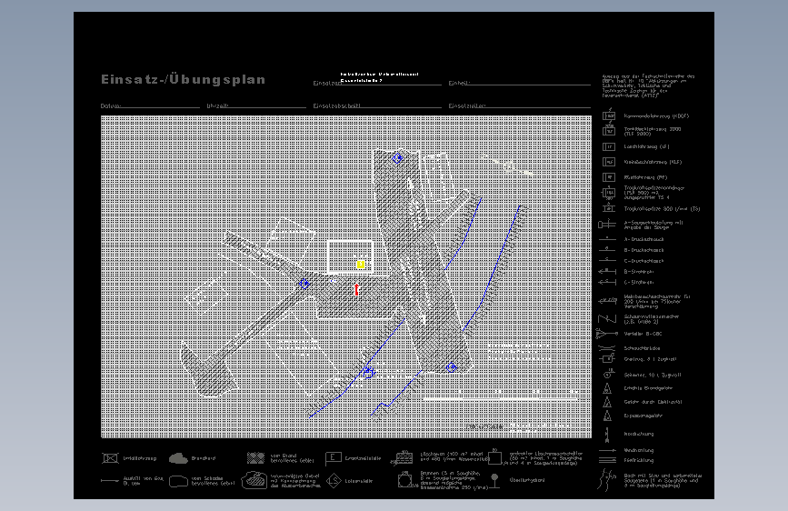Click the vom Brand betroffenes Gebiet hatch

(x=255, y=458)
